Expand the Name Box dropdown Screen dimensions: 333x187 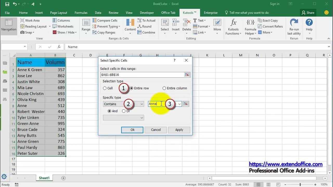25,47
